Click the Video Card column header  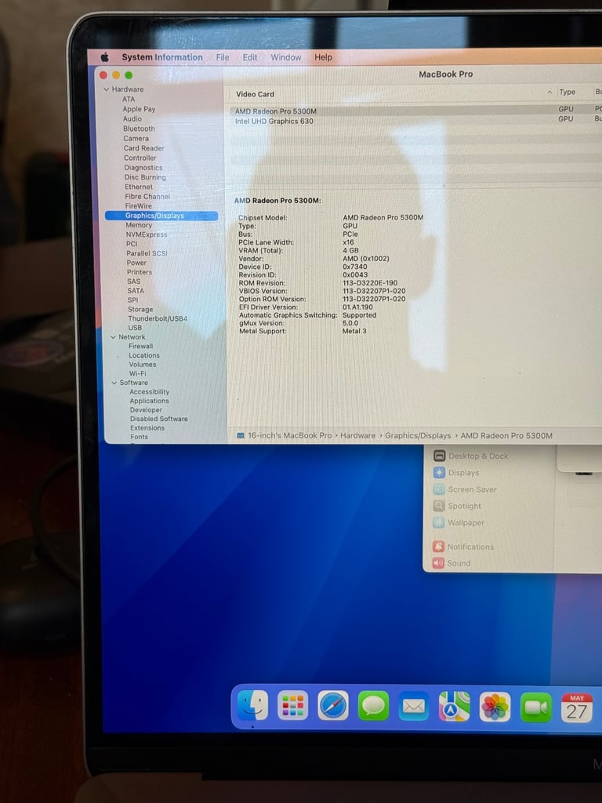pos(255,94)
